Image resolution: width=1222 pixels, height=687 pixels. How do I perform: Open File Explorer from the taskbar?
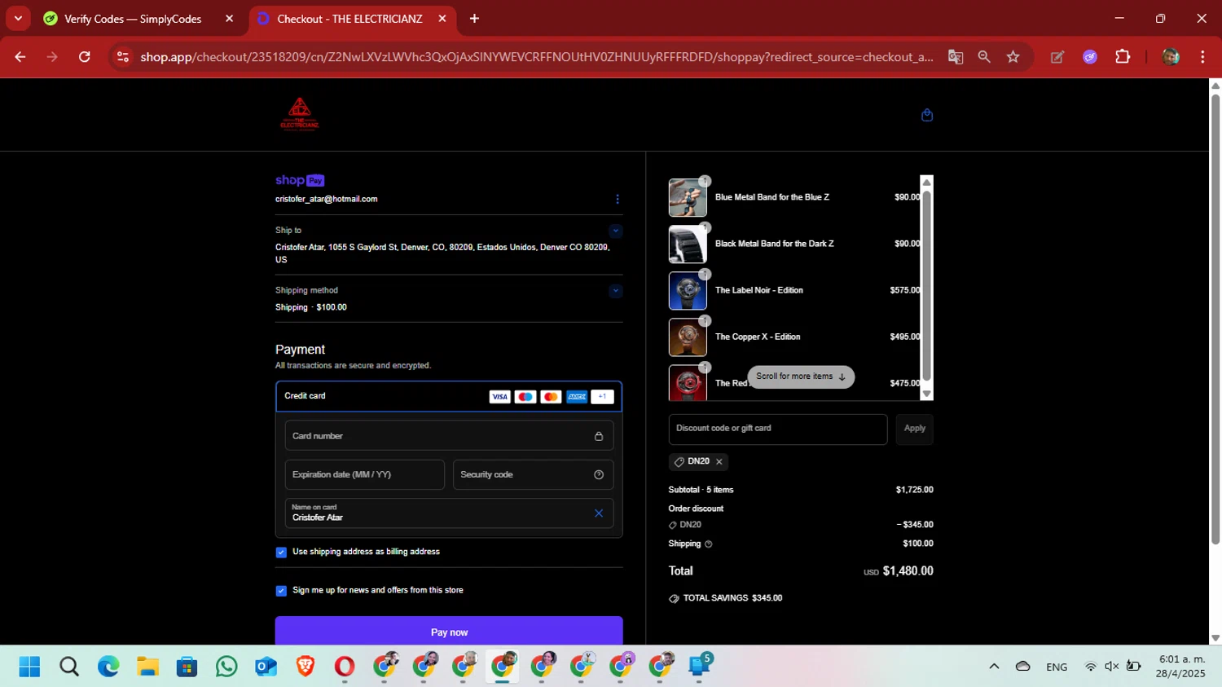147,667
